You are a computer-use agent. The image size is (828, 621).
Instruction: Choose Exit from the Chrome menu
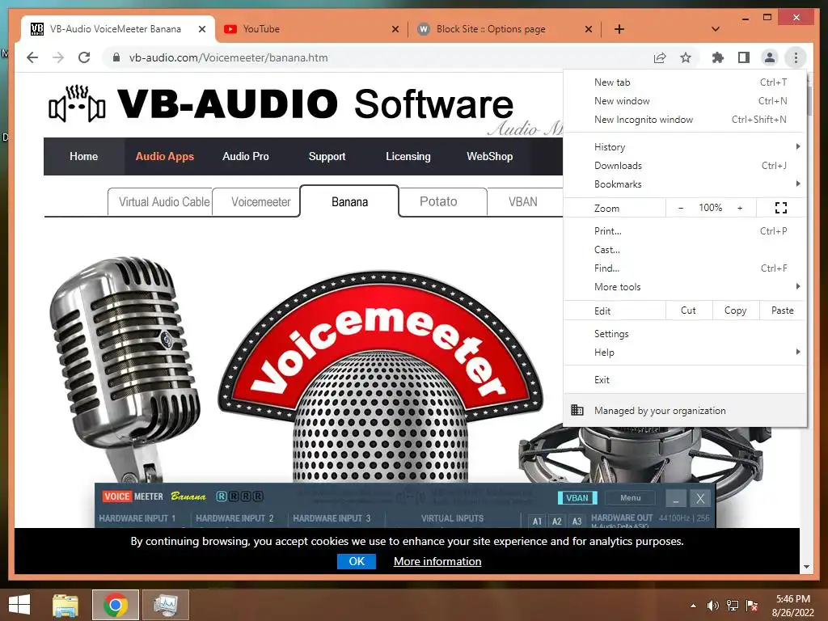(685, 380)
